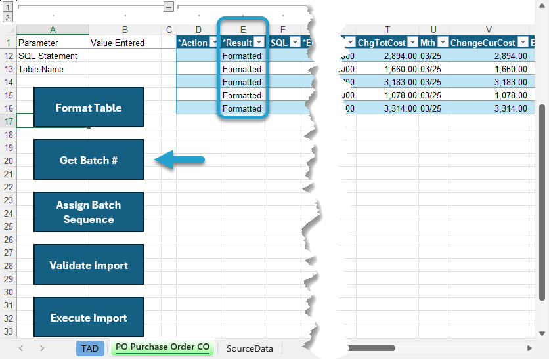Image resolution: width=549 pixels, height=359 pixels.
Task: Click the horizontal scrollbar thumb
Action: pyautogui.click(x=371, y=348)
